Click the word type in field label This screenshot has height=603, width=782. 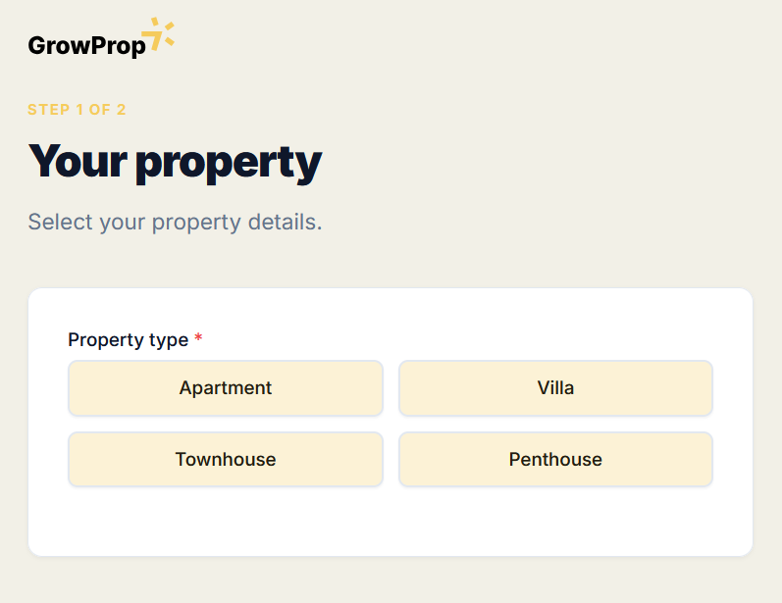(x=169, y=341)
